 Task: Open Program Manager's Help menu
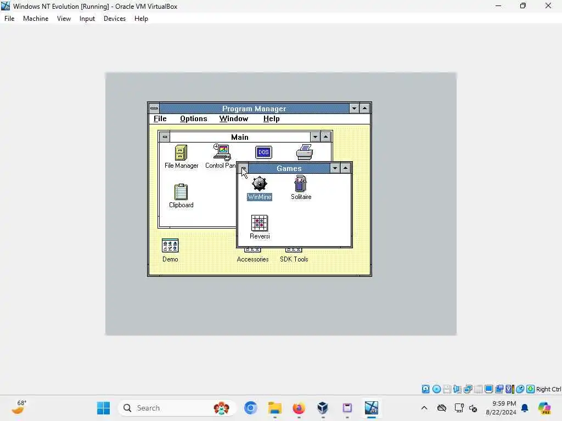(271, 119)
